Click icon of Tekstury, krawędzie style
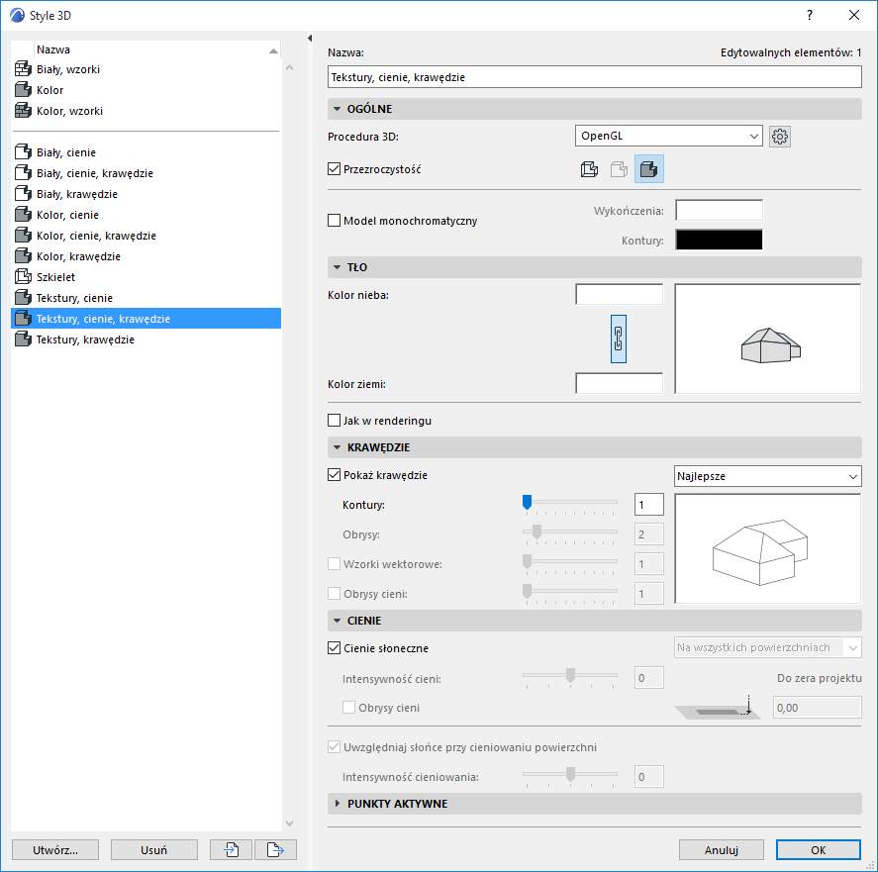The width and height of the screenshot is (878, 872). pos(23,339)
